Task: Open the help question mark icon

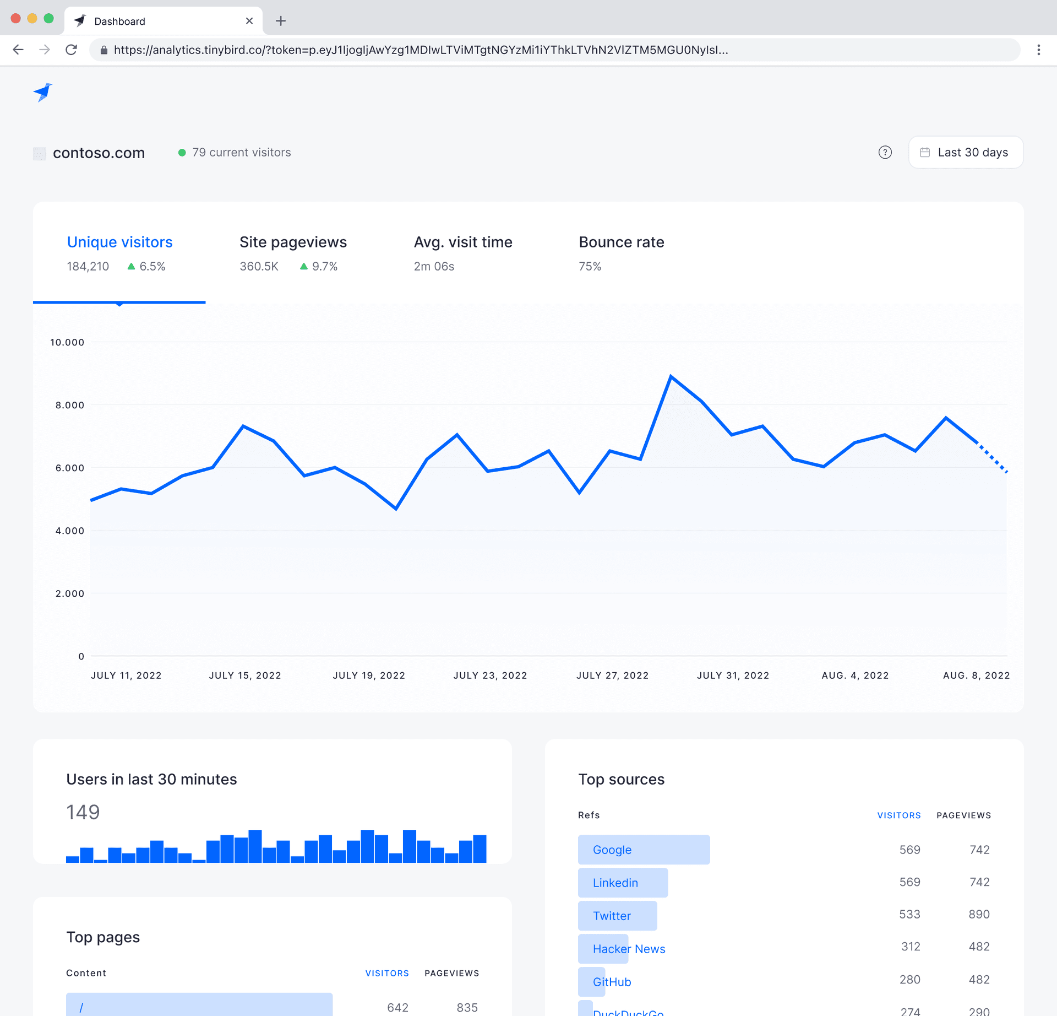Action: 885,153
